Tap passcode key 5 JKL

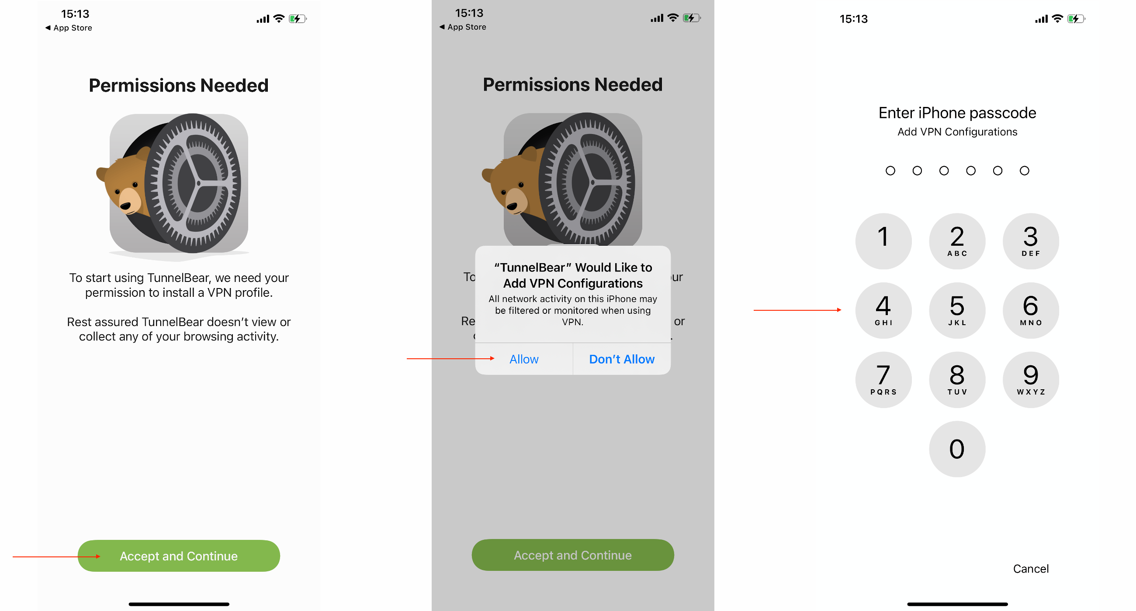pos(956,311)
